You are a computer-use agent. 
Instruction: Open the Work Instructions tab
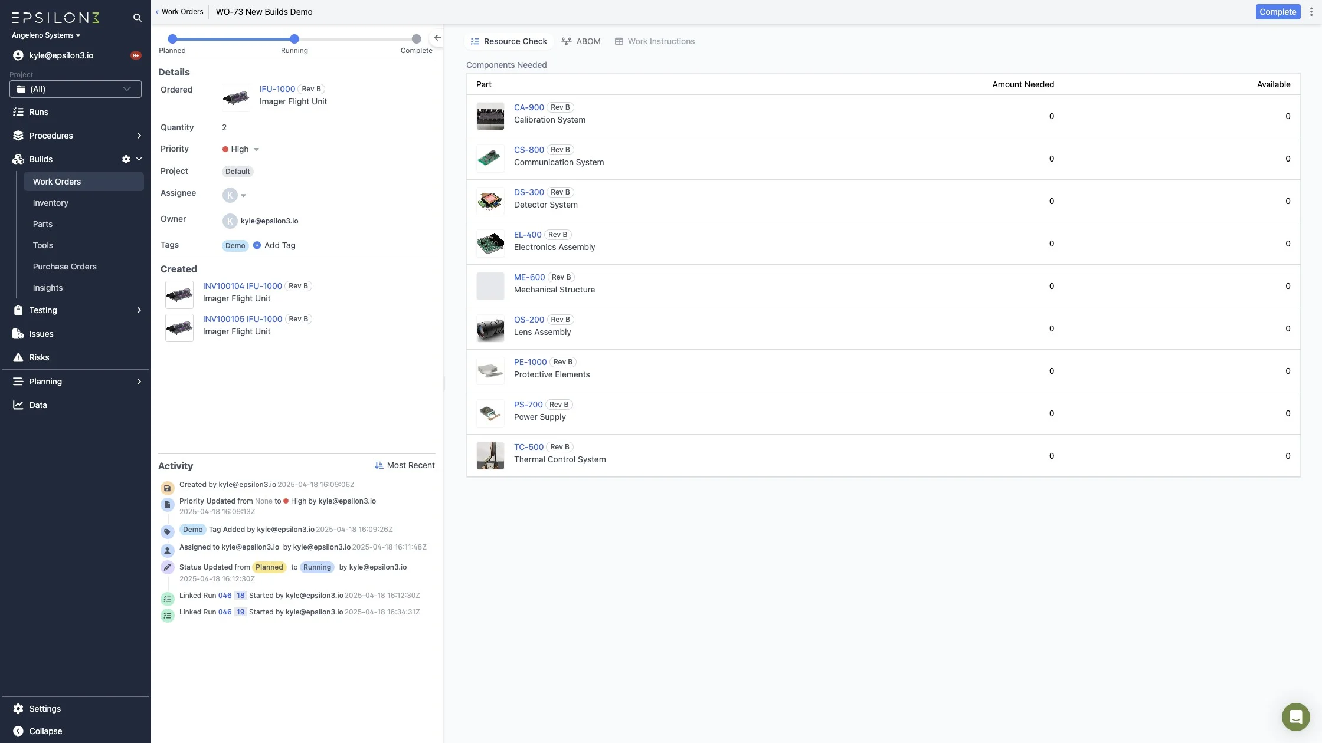(x=655, y=41)
